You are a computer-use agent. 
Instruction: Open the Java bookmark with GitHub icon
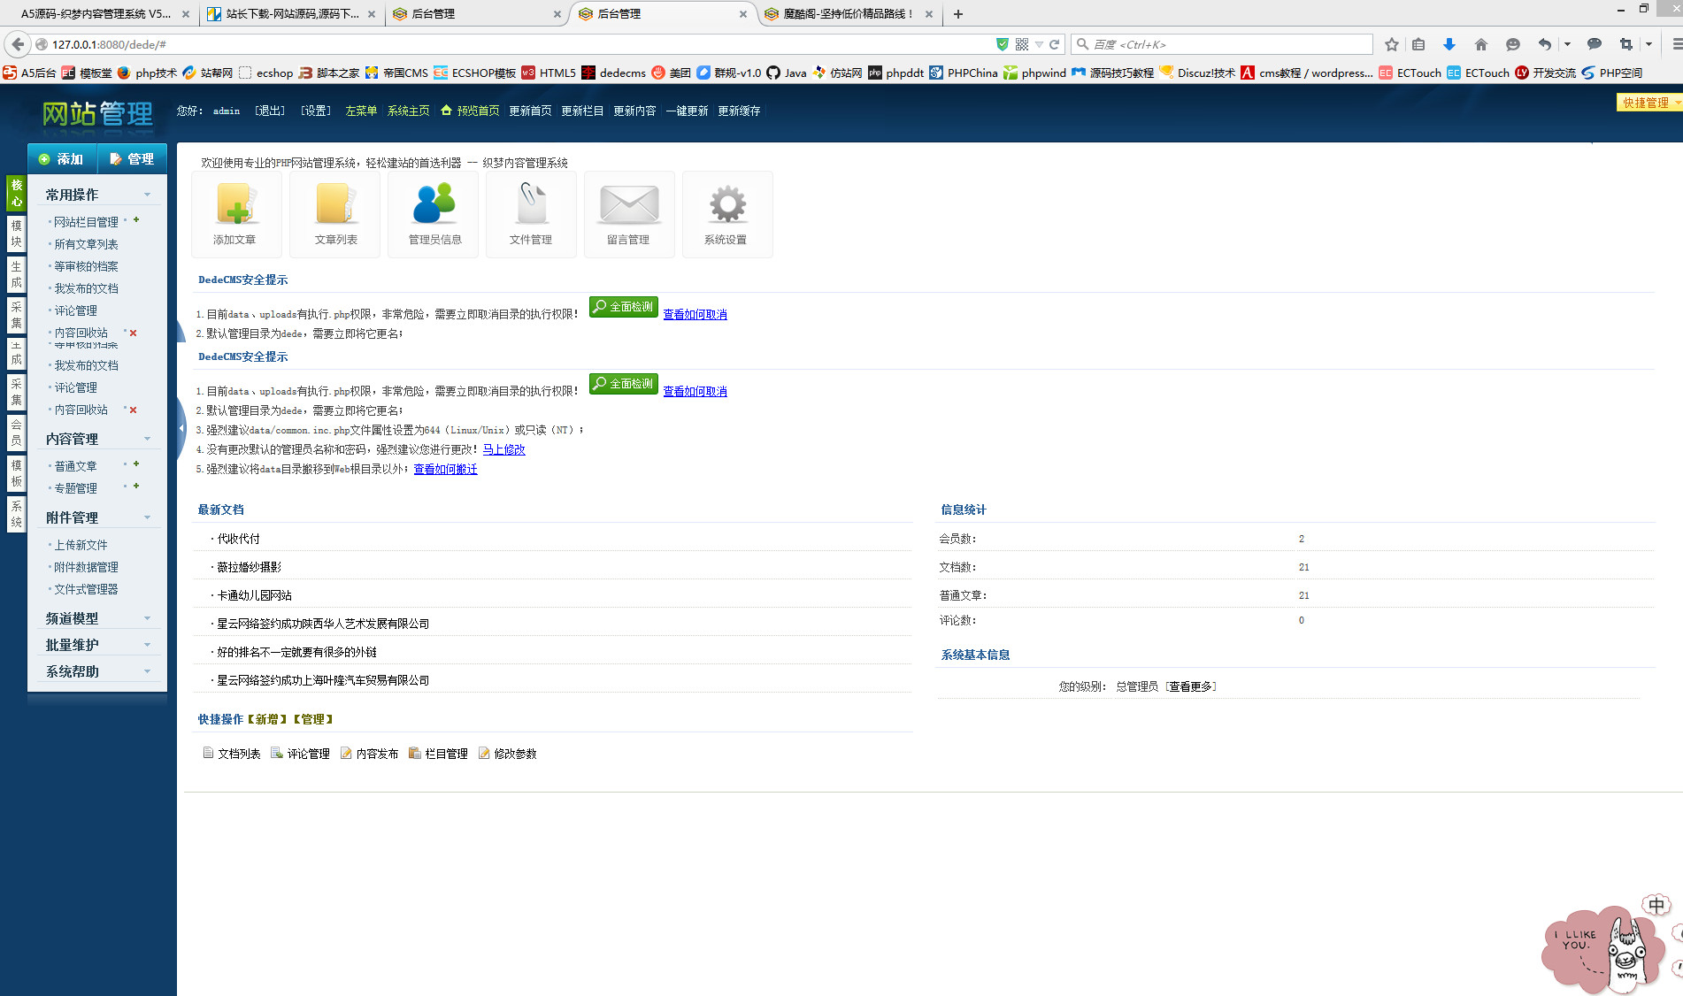[x=787, y=73]
